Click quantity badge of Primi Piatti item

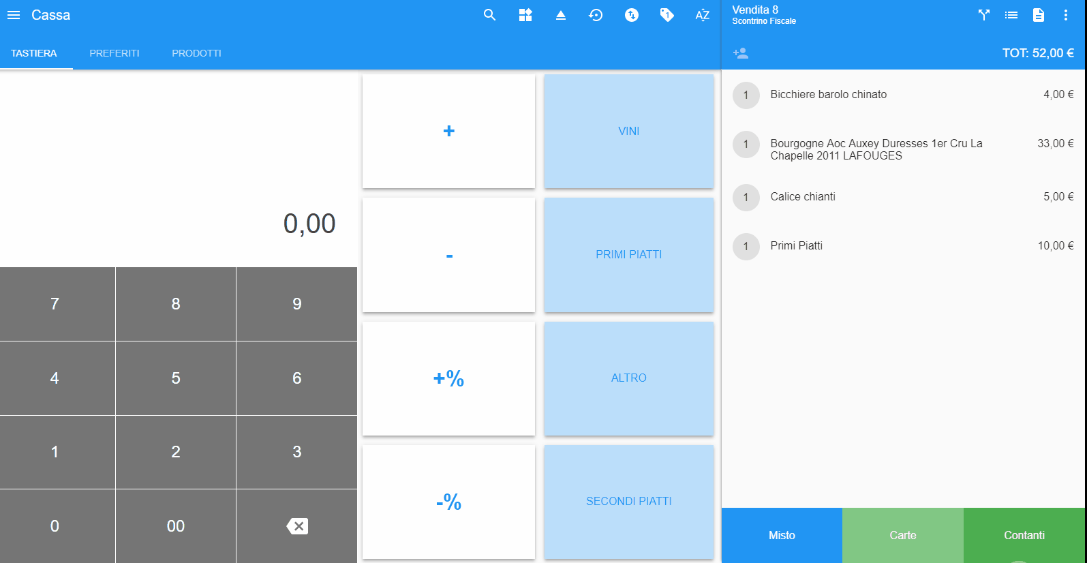[x=746, y=247]
